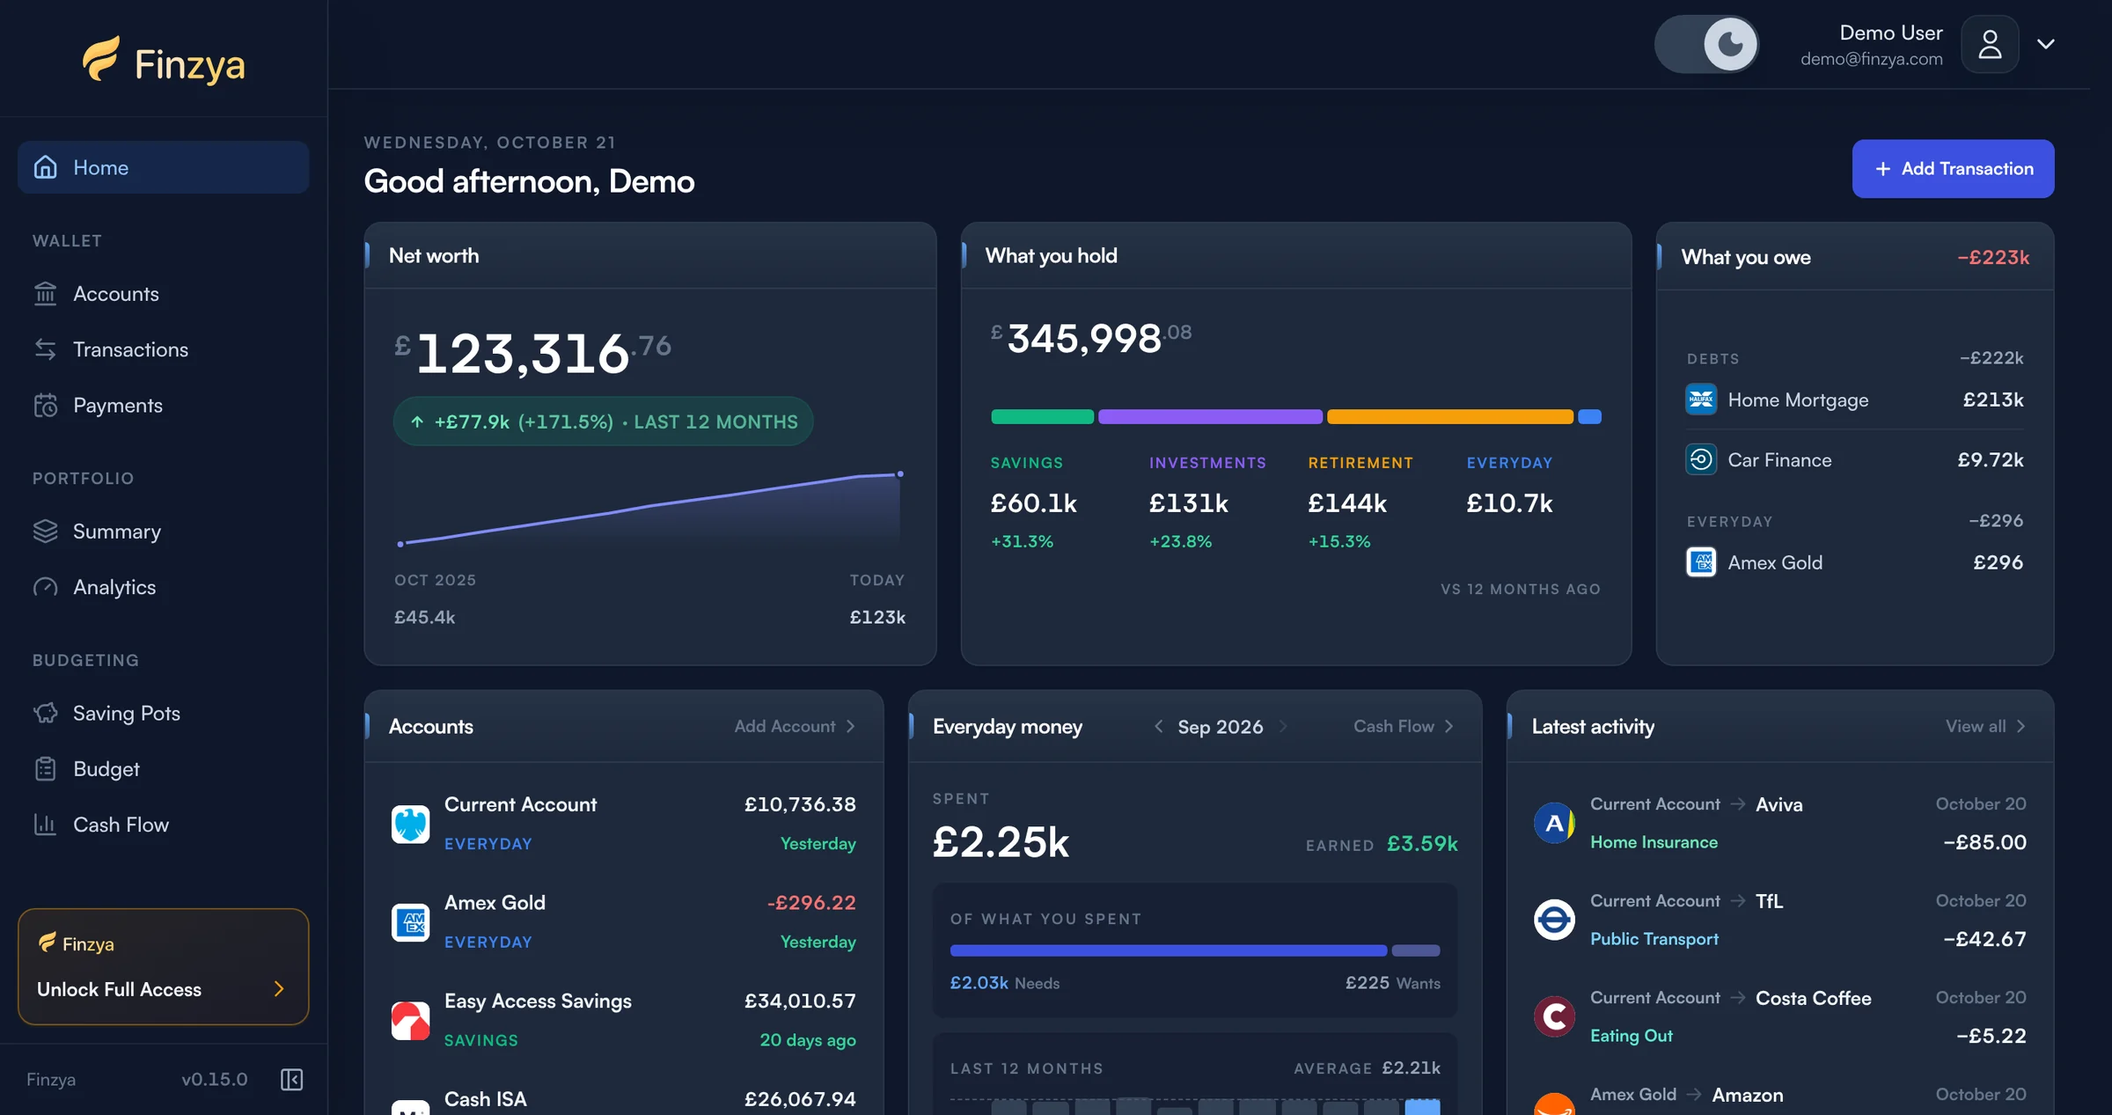Image resolution: width=2112 pixels, height=1115 pixels.
Task: Click the Add Transaction button
Action: [1953, 168]
